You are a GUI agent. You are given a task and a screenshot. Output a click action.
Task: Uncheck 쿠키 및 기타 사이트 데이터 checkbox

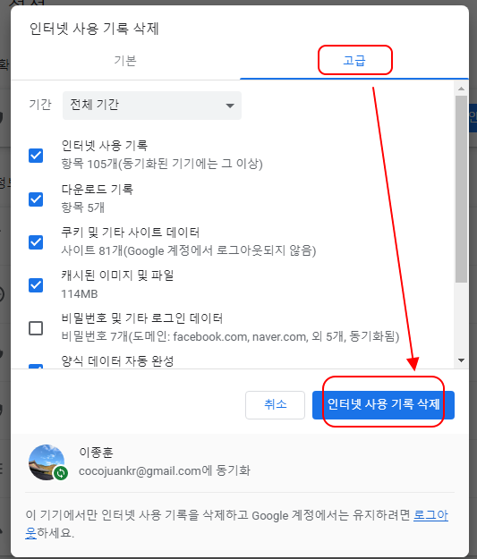[x=36, y=242]
